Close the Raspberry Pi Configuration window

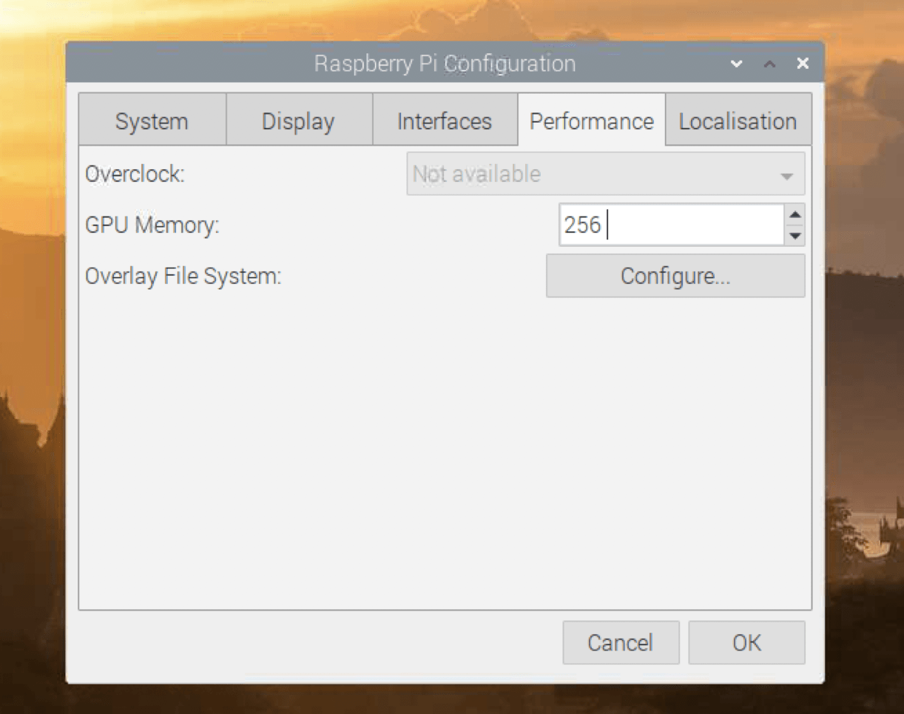click(x=803, y=64)
